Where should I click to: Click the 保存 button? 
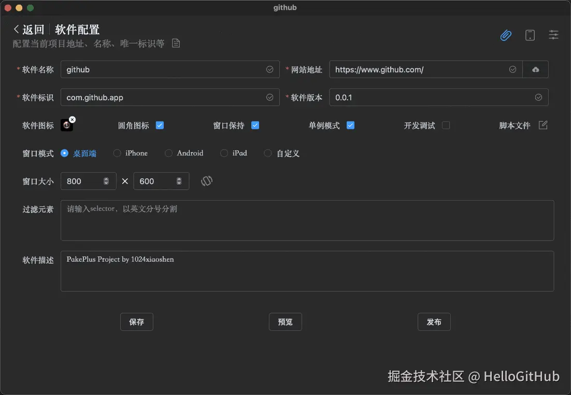pyautogui.click(x=137, y=322)
